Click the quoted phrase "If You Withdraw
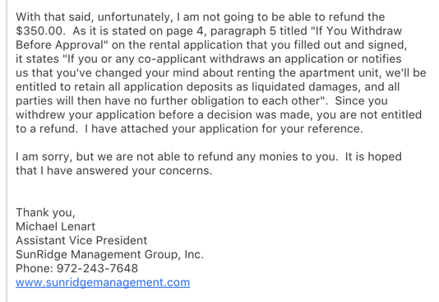This screenshot has width=439, height=302. tap(357, 30)
